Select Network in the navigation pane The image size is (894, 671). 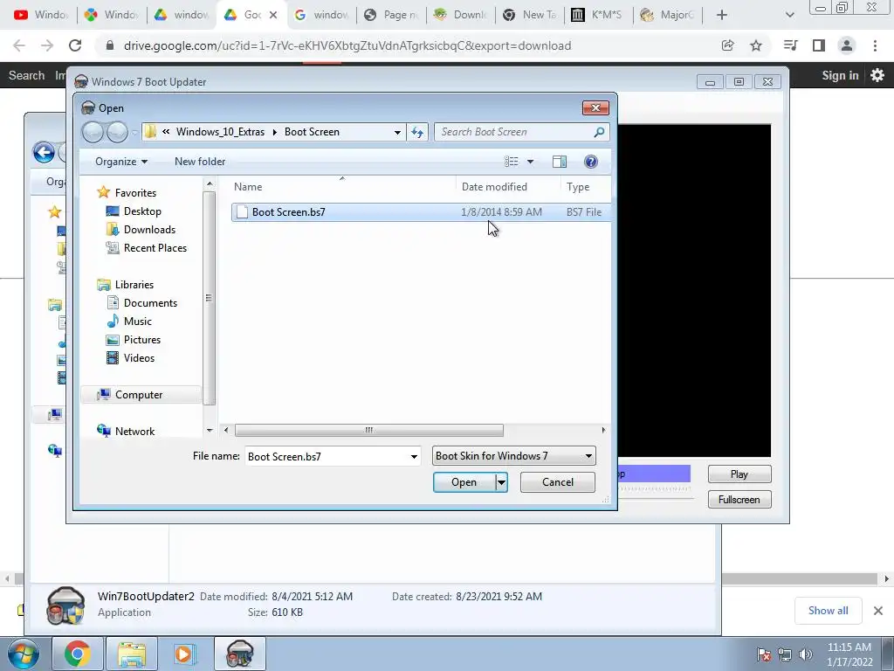click(x=134, y=432)
